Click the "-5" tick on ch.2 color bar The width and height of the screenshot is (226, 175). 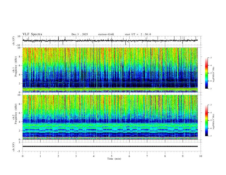click(211, 120)
